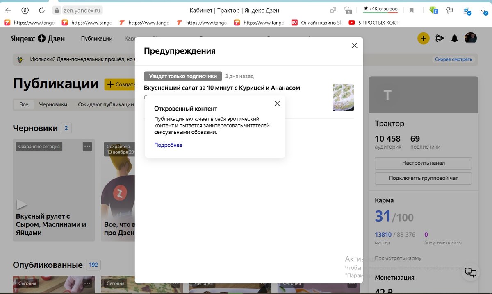Open the 74K отзывов reviews button
Viewport: 492px width, 294px height.
pyautogui.click(x=380, y=9)
